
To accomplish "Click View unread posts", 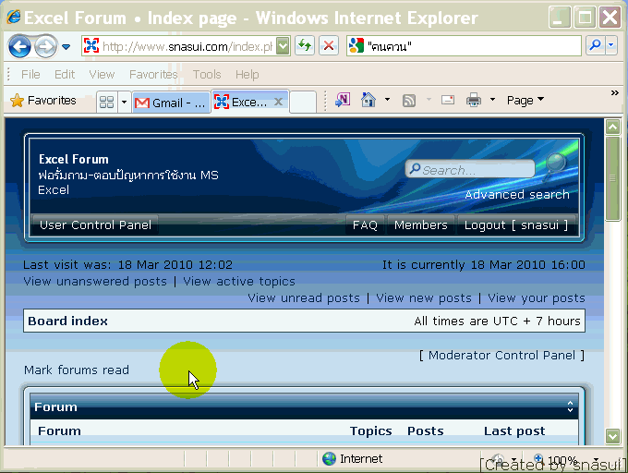I will pyautogui.click(x=304, y=298).
